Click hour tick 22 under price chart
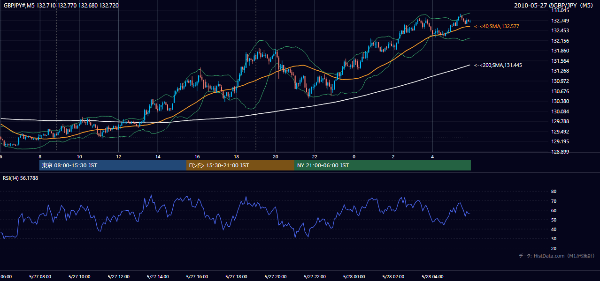Screen dimensions: 600x281 [x=315, y=156]
